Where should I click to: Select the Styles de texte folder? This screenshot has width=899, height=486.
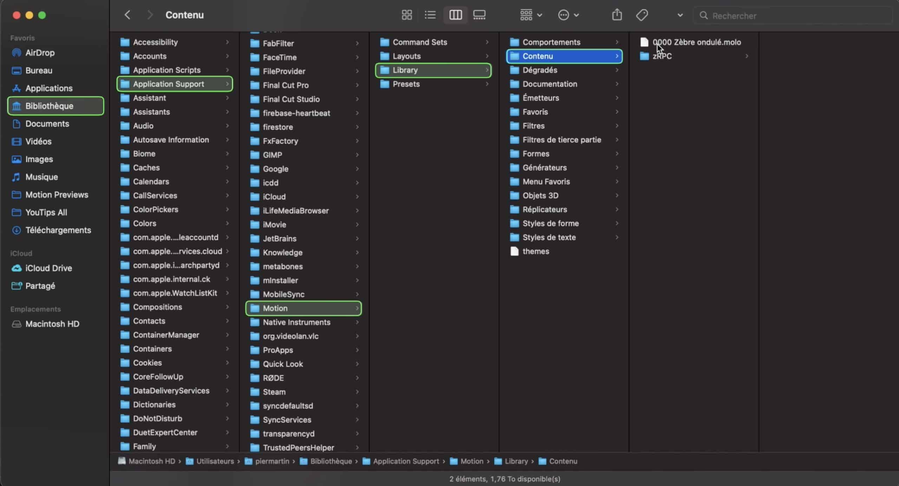564,237
